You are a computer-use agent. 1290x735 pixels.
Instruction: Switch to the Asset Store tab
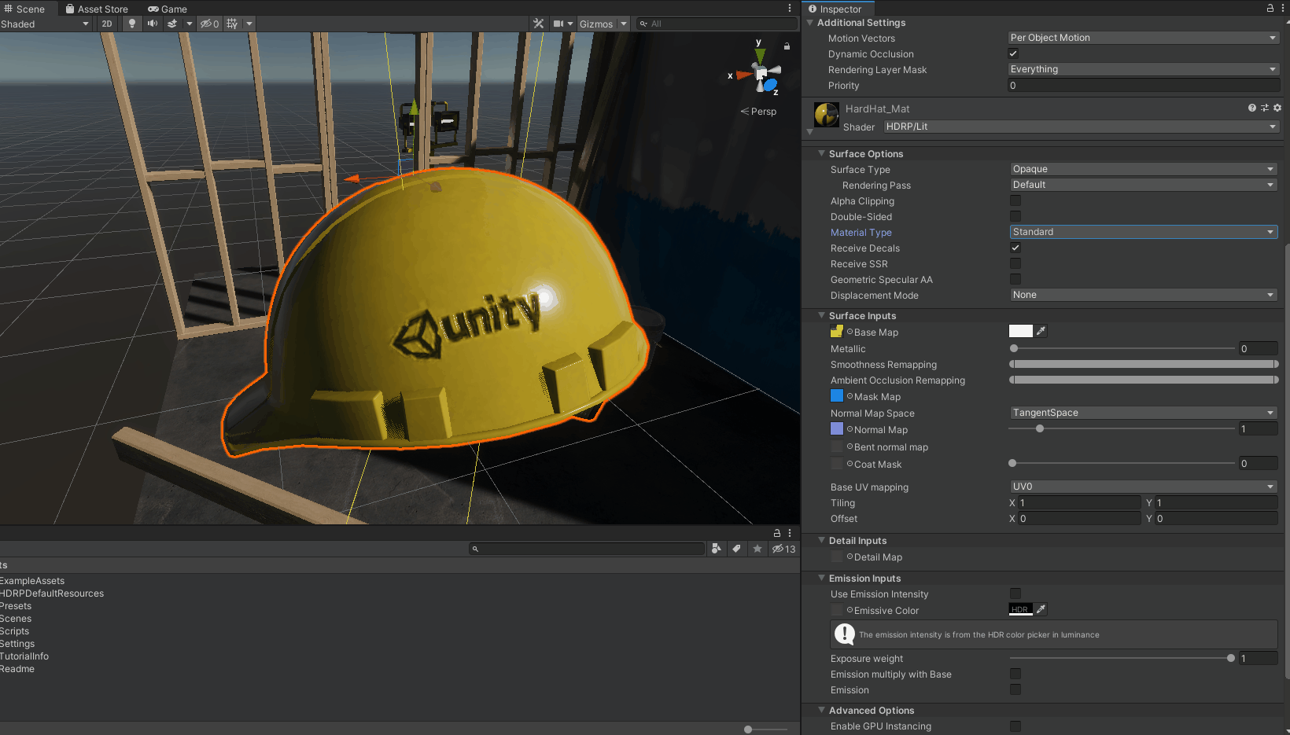(x=97, y=9)
